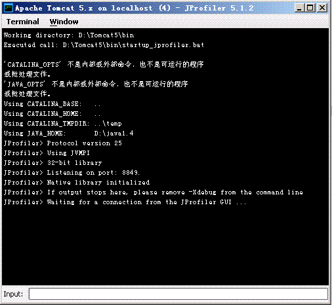The image size is (332, 305).
Task: Close the JProfiler terminal window
Action: click(x=322, y=8)
